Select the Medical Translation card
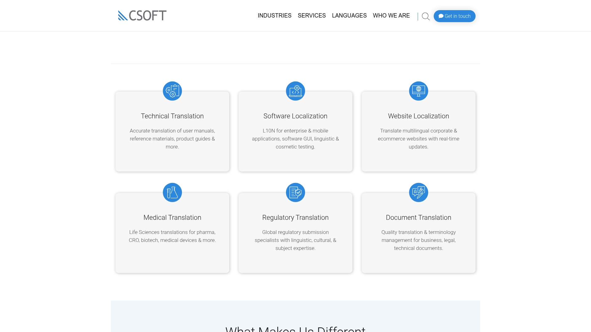Image resolution: width=591 pixels, height=332 pixels. (172, 233)
